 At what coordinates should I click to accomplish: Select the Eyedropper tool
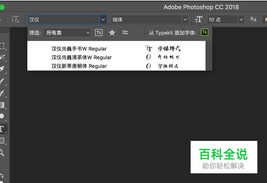tap(2, 69)
